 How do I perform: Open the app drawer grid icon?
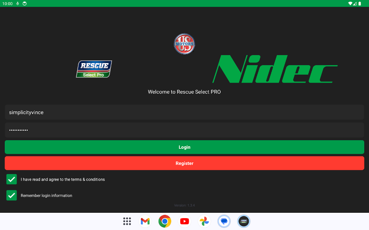click(x=127, y=221)
